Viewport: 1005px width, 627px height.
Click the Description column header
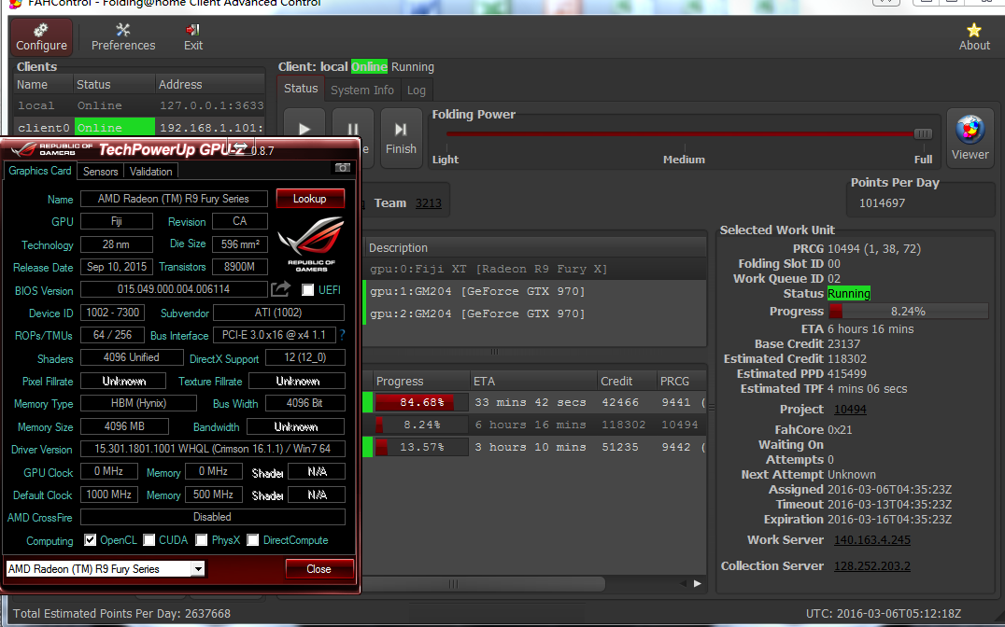[x=535, y=248]
